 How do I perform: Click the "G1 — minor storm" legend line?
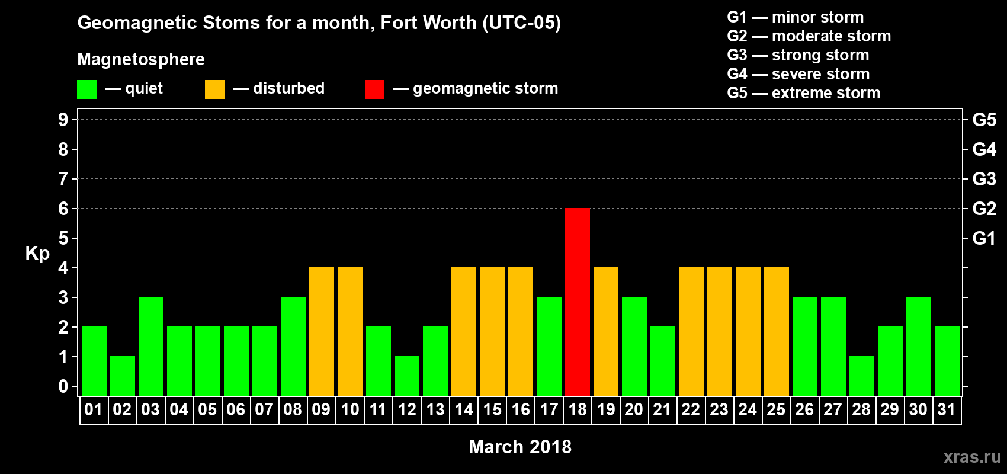coord(795,17)
